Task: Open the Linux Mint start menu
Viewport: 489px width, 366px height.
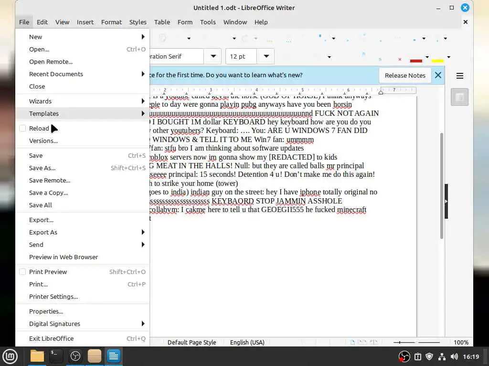Action: point(10,356)
